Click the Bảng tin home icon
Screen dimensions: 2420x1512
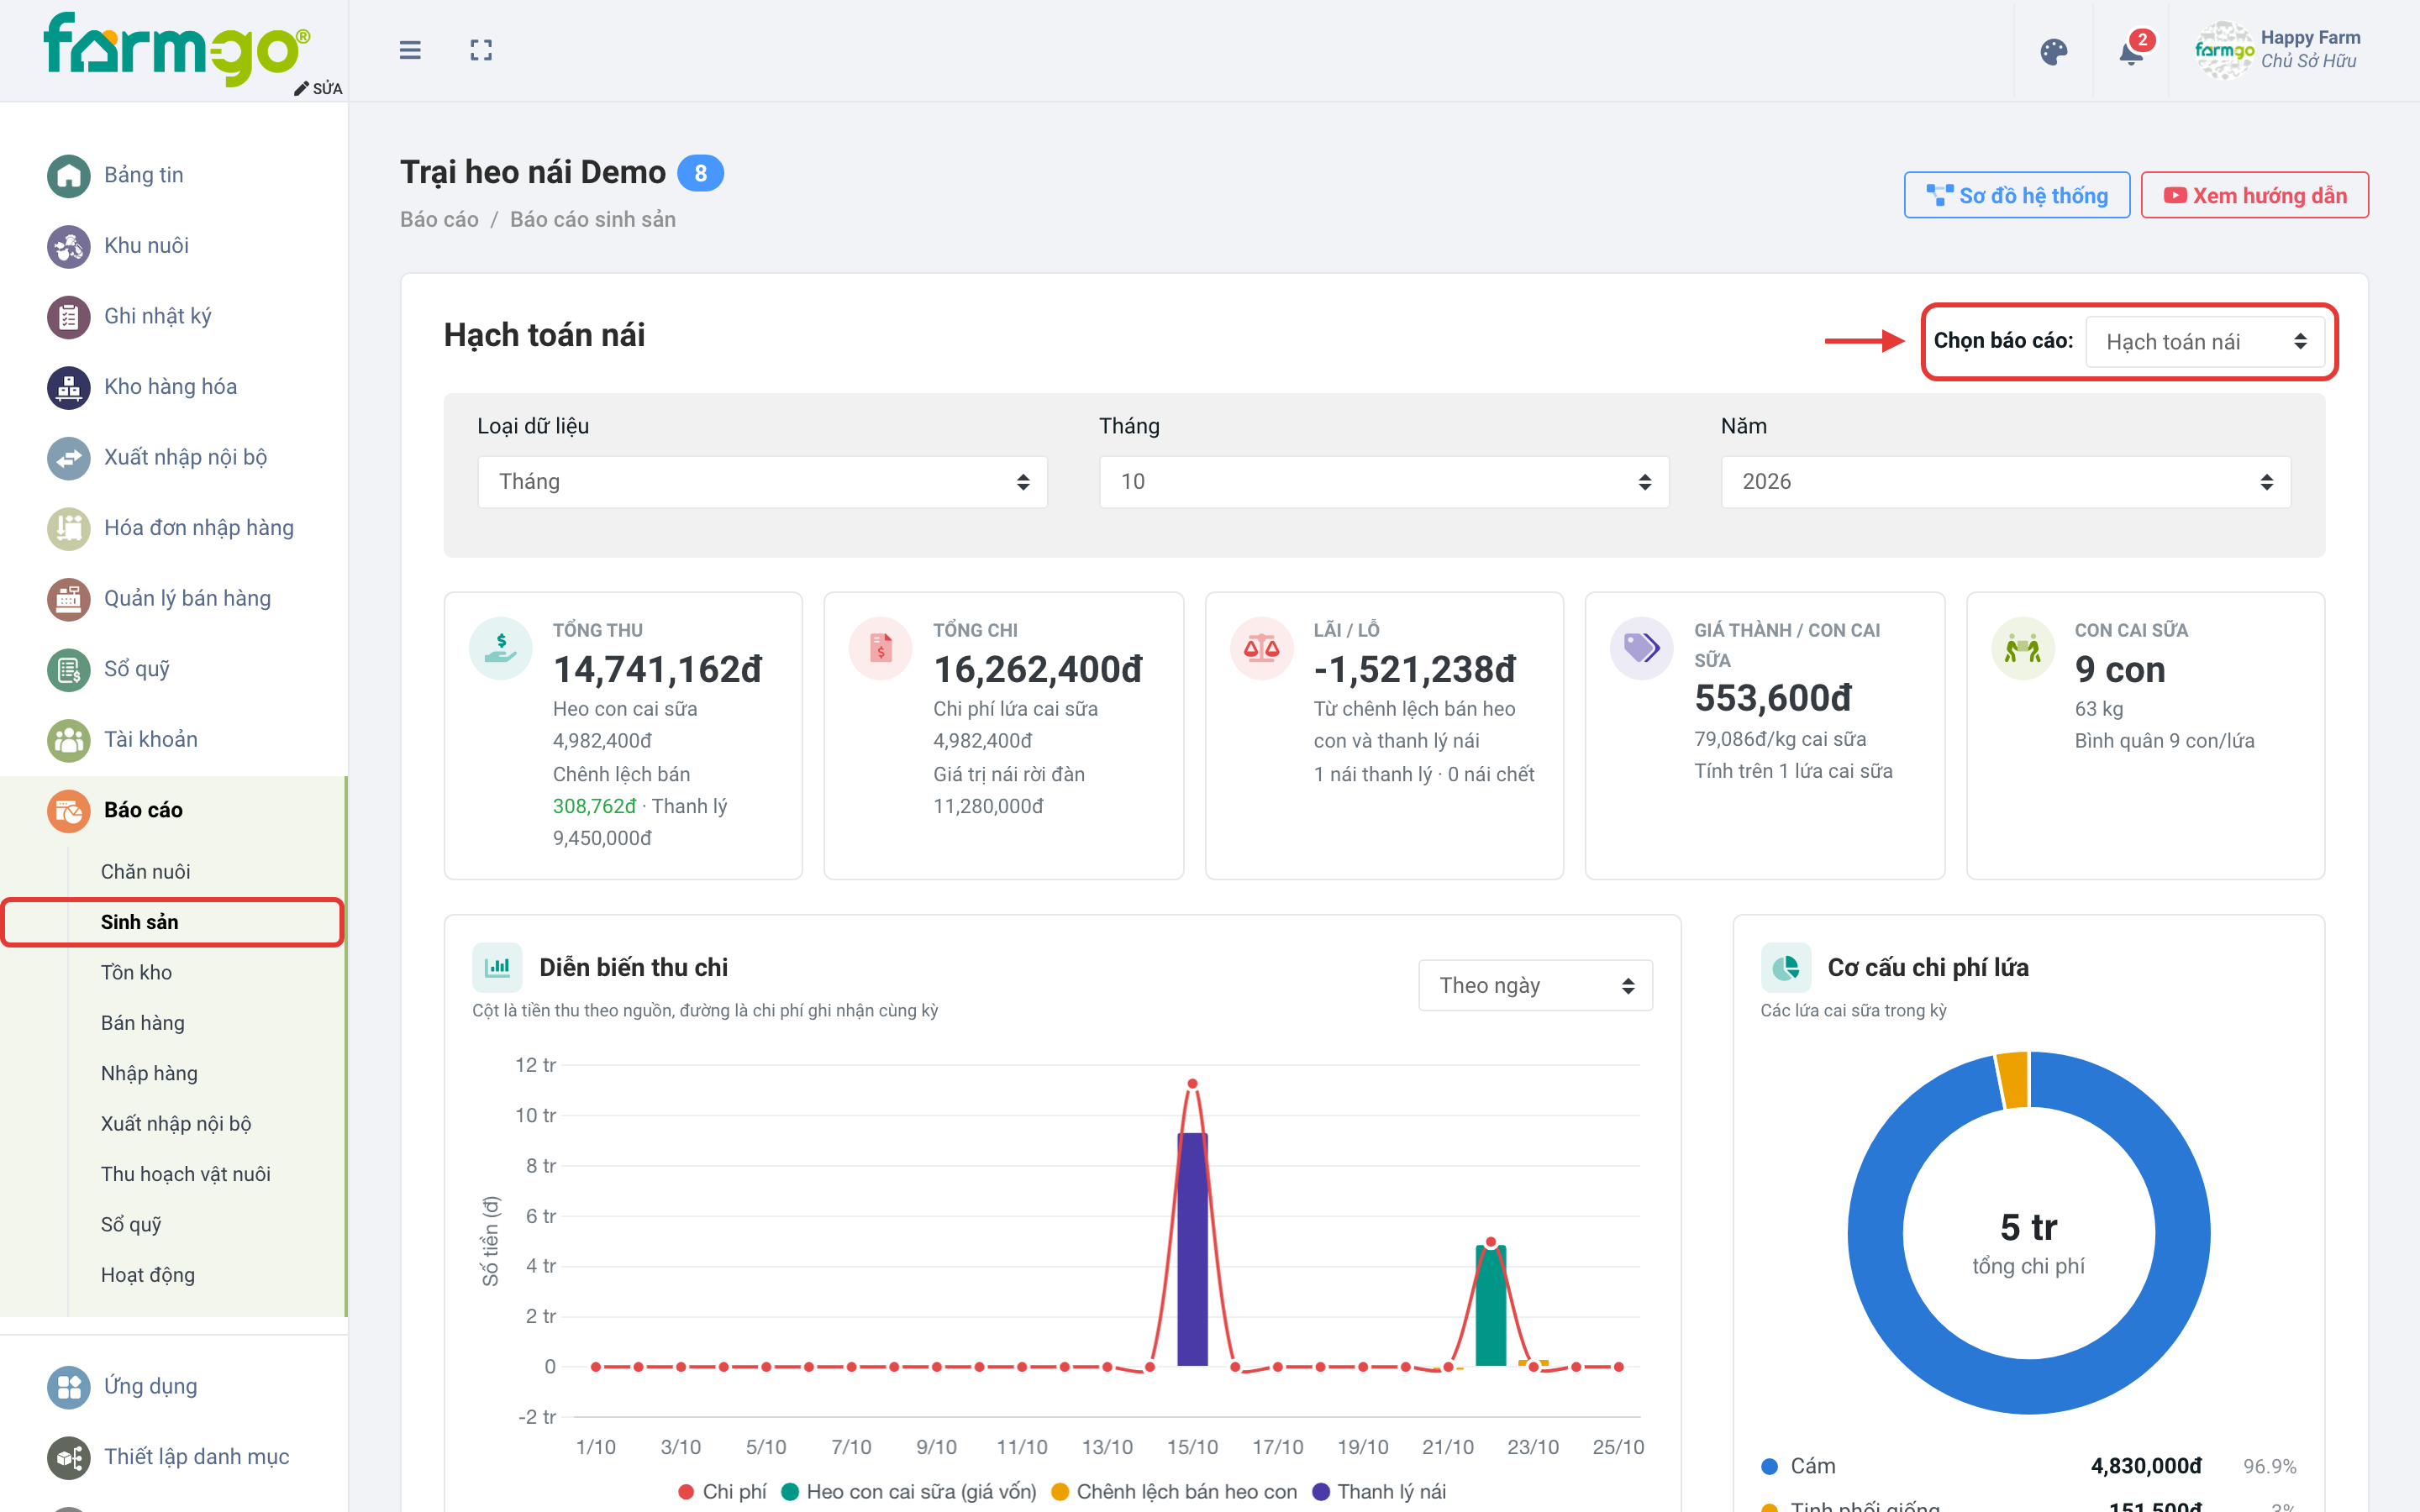pos(68,175)
